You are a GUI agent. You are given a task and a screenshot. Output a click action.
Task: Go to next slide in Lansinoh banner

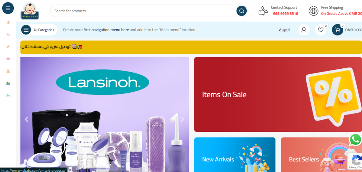click(x=182, y=119)
